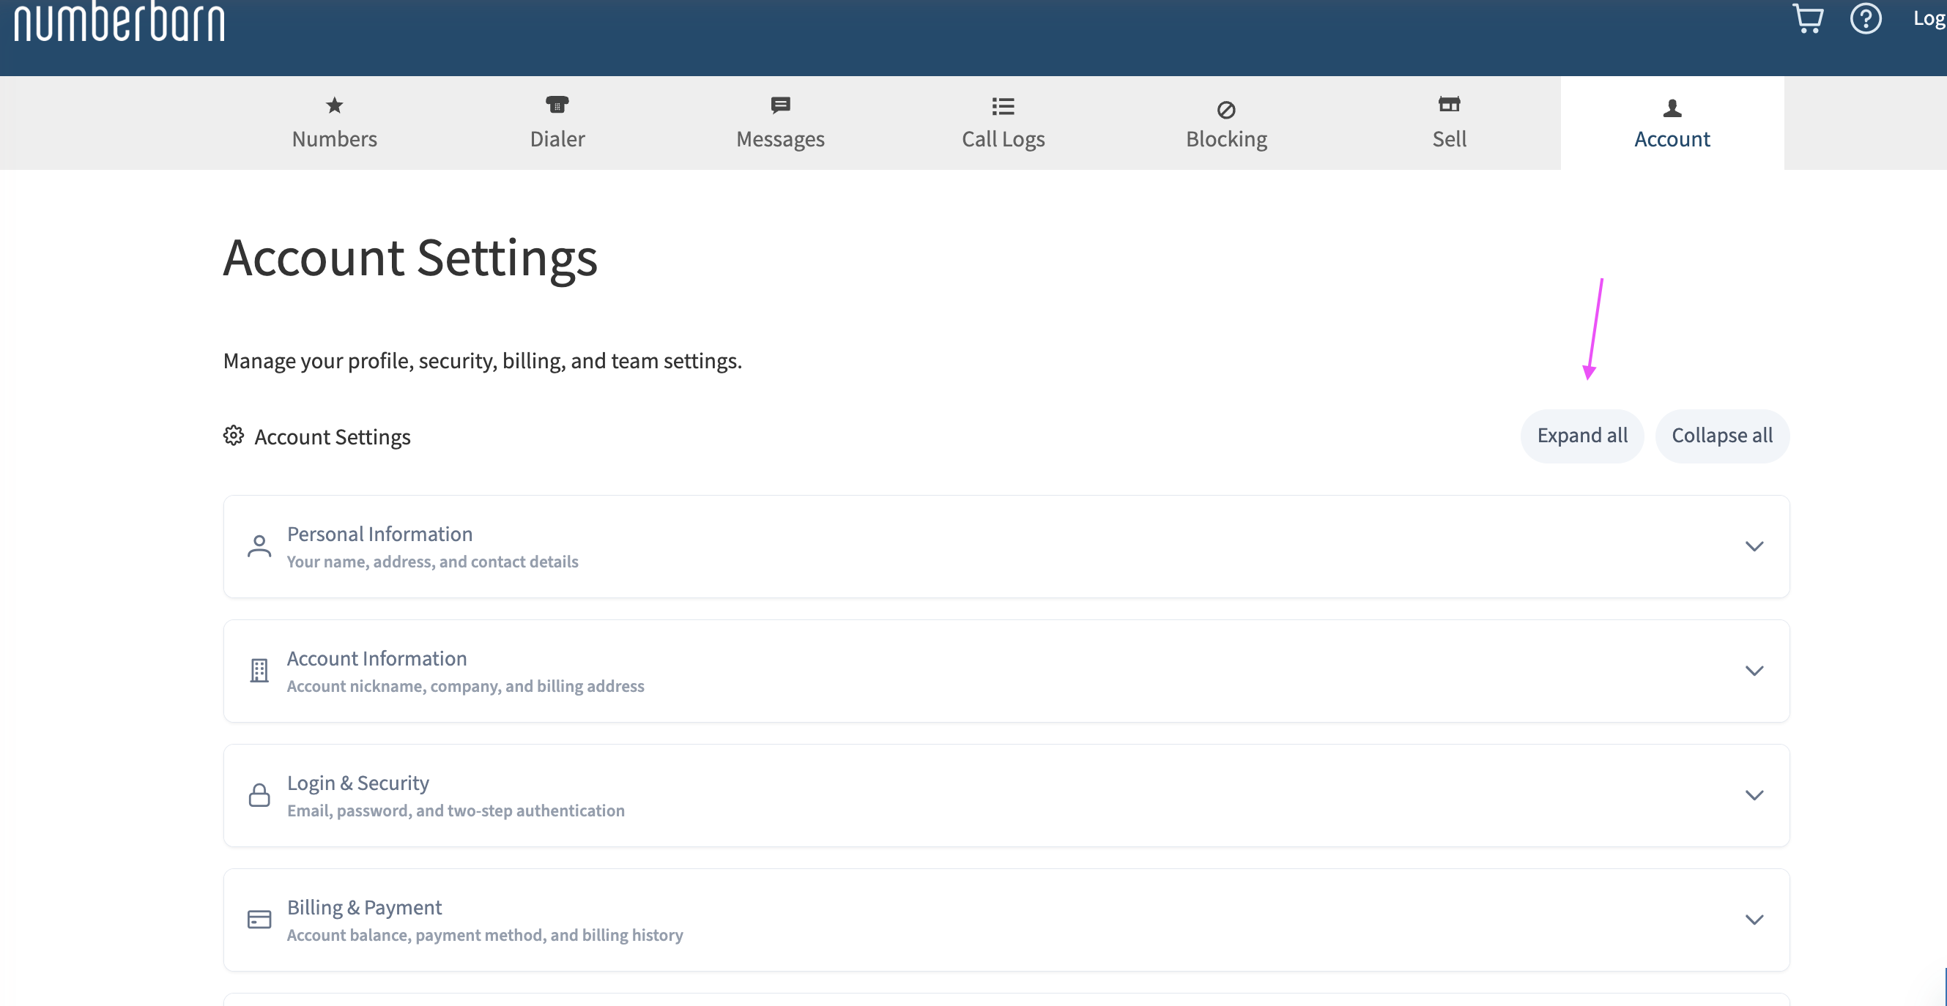This screenshot has height=1006, width=1947.
Task: Click the Log link in the header
Action: point(1929,18)
